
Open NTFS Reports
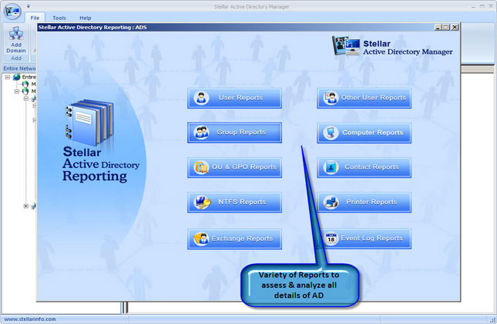(234, 202)
